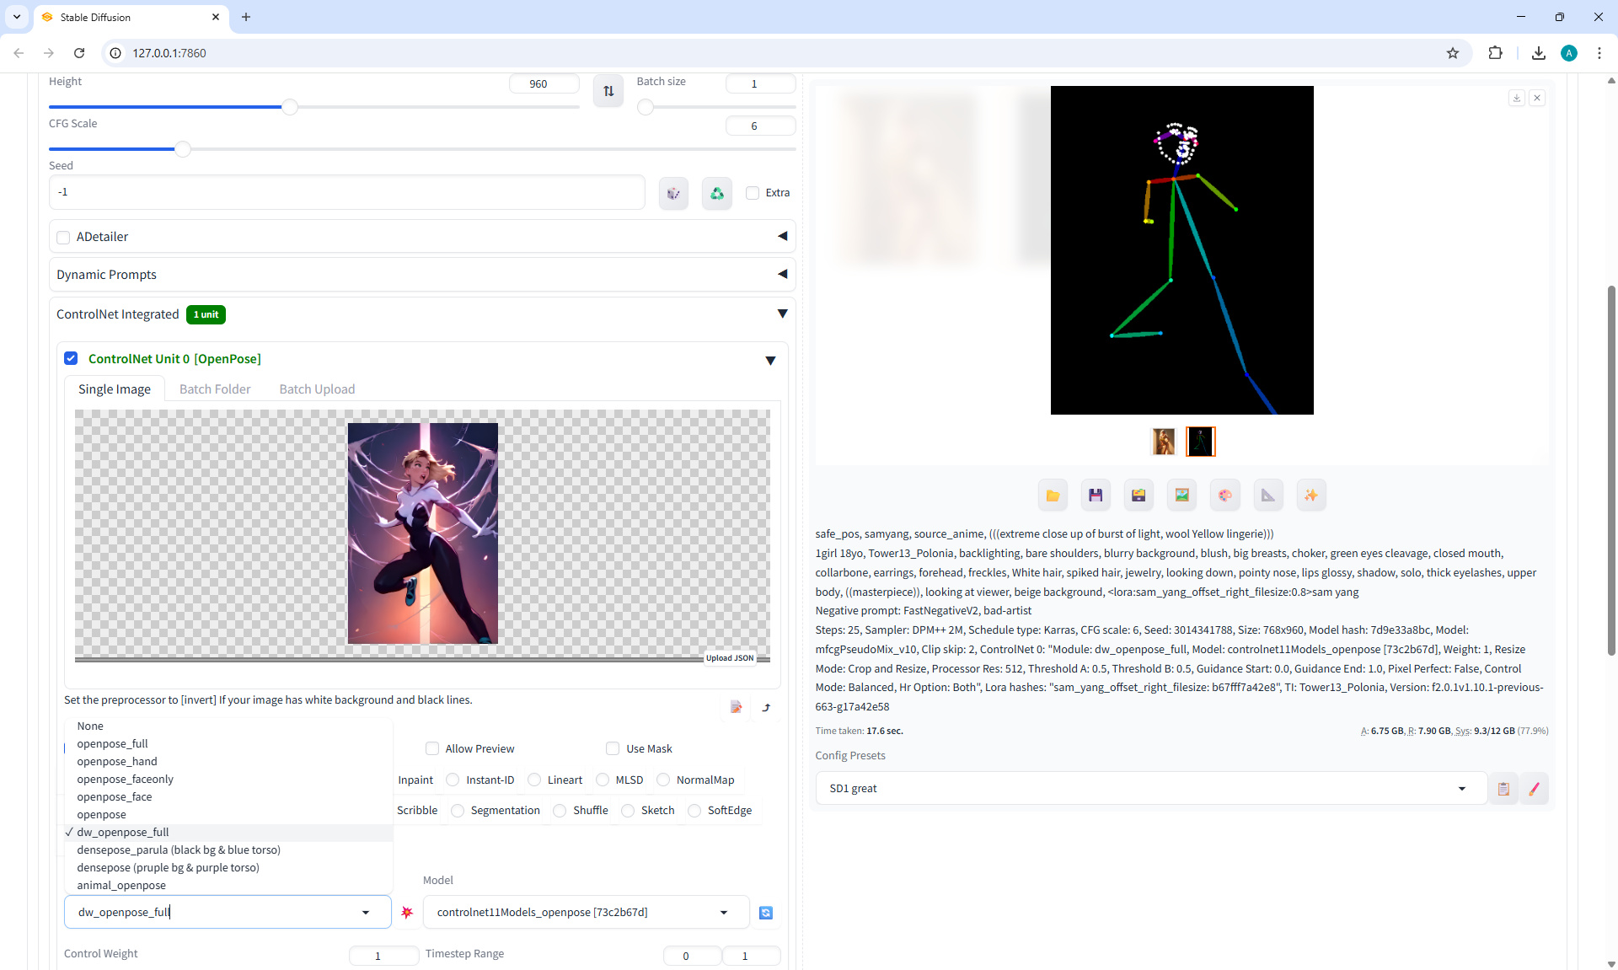
Task: Click the CFG Scale slider handle
Action: point(182,149)
